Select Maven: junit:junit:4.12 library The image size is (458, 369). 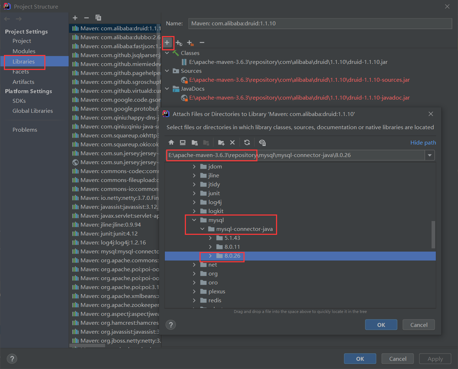tap(114, 234)
